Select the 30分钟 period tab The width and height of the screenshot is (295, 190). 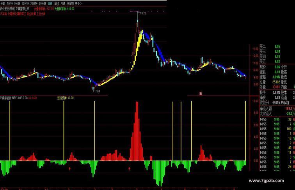[34, 4]
